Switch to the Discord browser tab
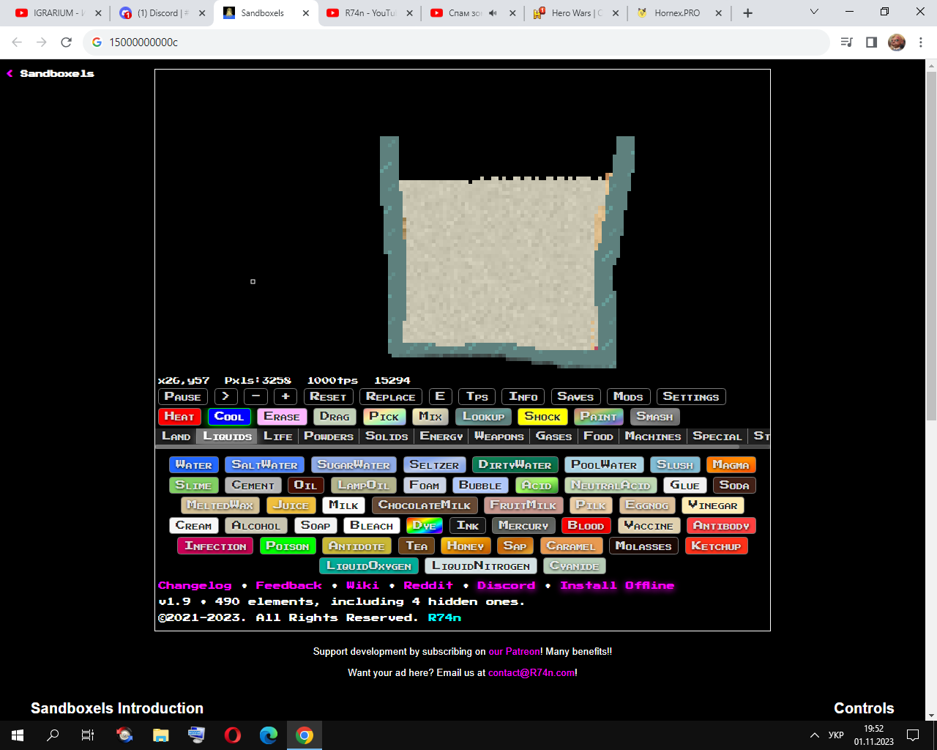The height and width of the screenshot is (750, 937). click(162, 13)
